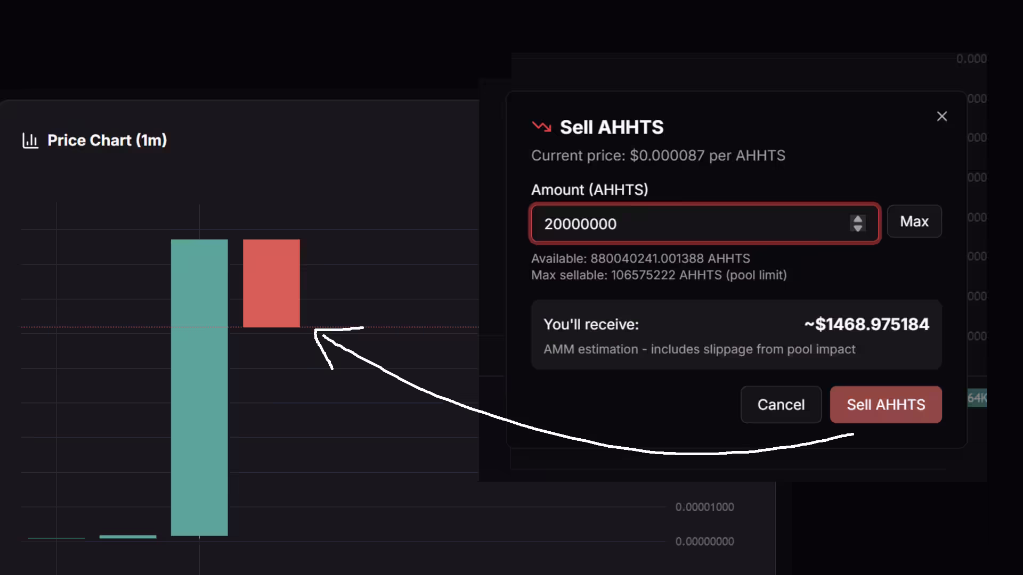Click the AMM estimation slippage note

pos(699,349)
